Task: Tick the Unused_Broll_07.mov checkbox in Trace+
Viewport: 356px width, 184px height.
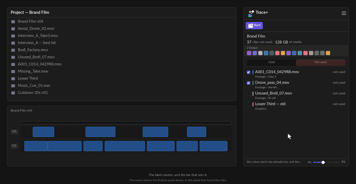Action: tap(249, 93)
